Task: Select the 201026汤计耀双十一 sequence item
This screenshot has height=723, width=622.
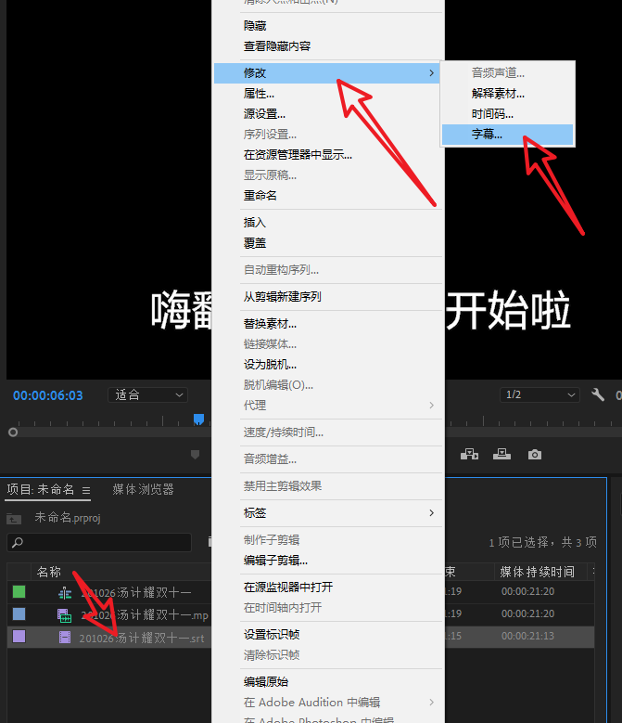Action: click(x=136, y=593)
